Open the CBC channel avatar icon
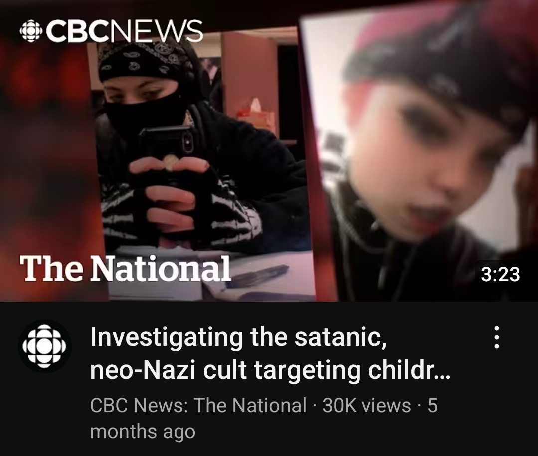Viewport: 538px width, 456px height. (44, 346)
